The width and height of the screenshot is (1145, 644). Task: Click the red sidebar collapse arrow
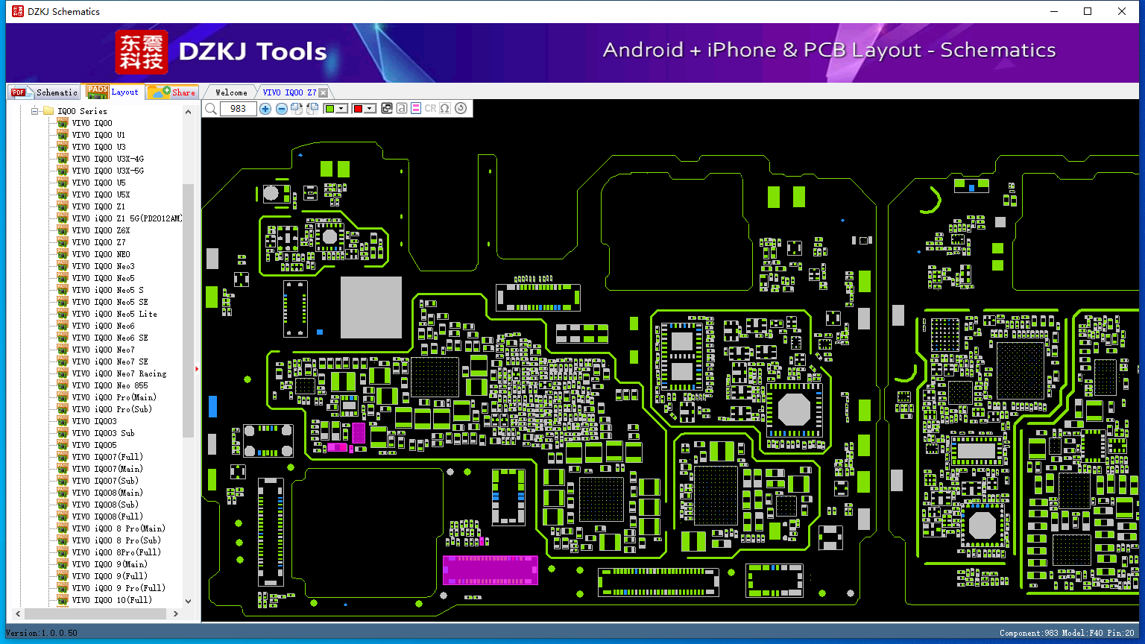coord(197,368)
